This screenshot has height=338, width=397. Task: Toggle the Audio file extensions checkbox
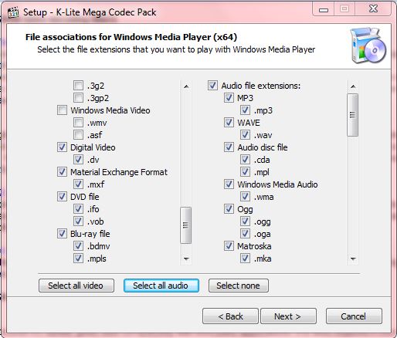212,86
